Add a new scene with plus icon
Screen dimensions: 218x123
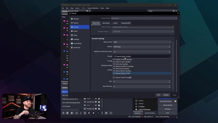click(x=63, y=113)
